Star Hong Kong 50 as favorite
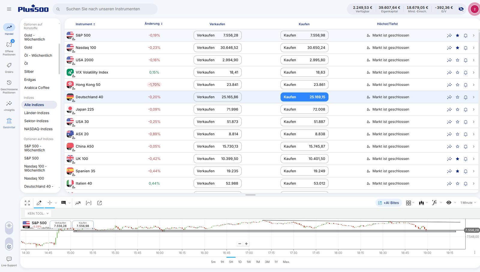 (x=457, y=85)
